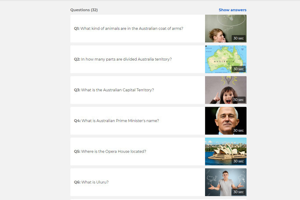Select the shrugging man thumbnail for Q6

[226, 182]
